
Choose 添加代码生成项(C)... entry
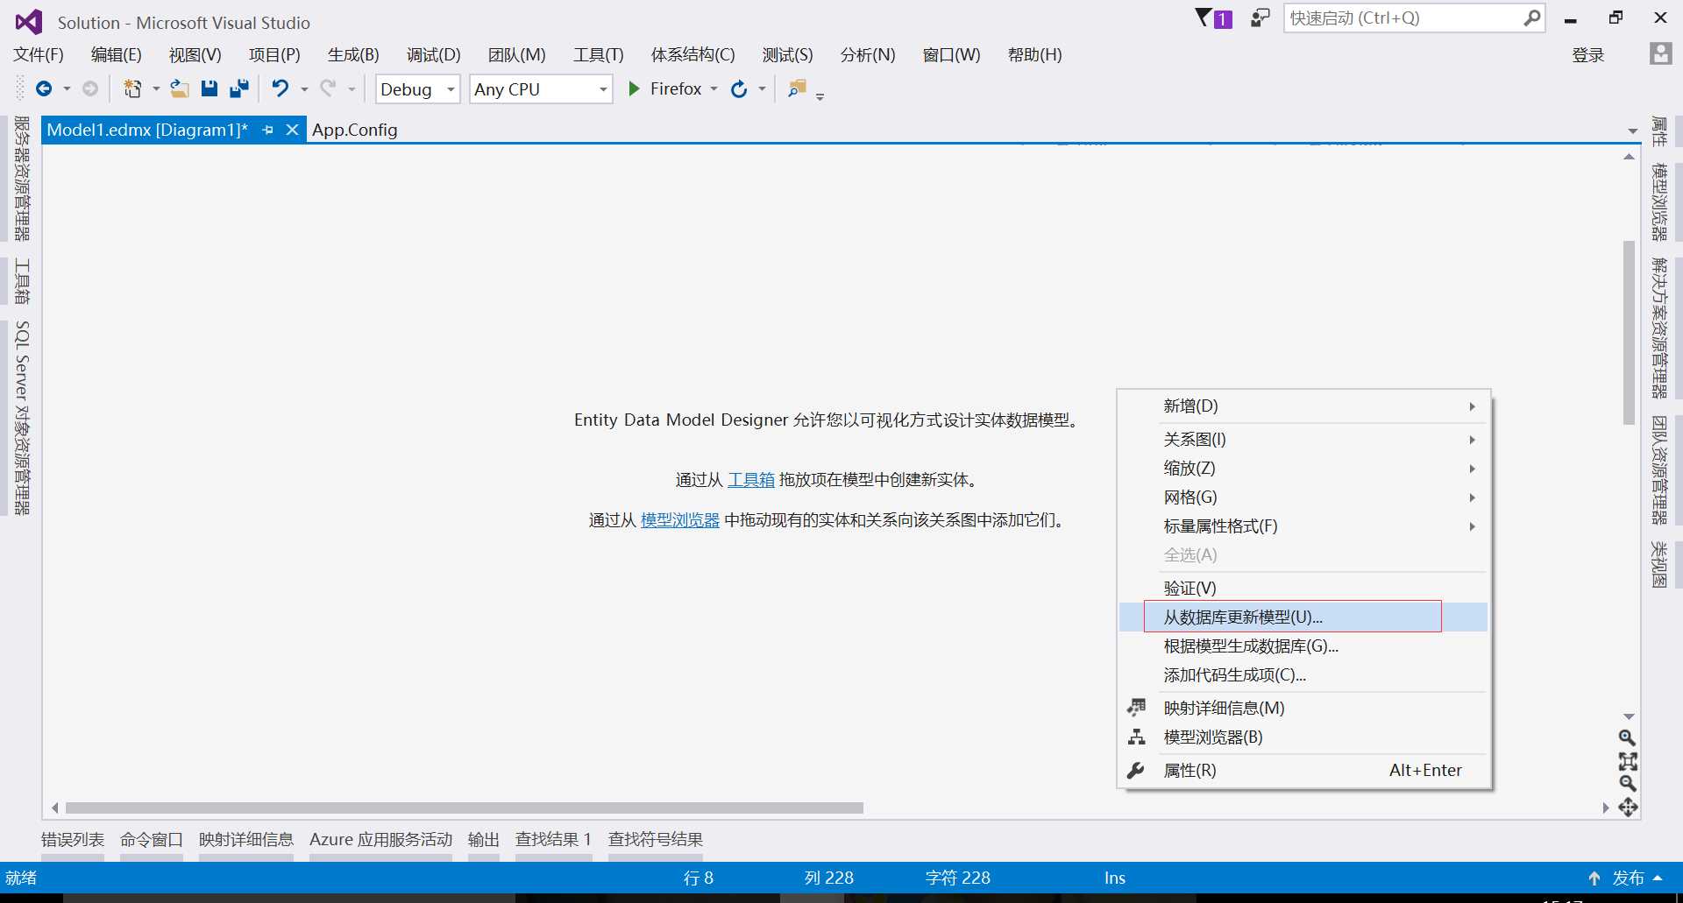tap(1303, 675)
